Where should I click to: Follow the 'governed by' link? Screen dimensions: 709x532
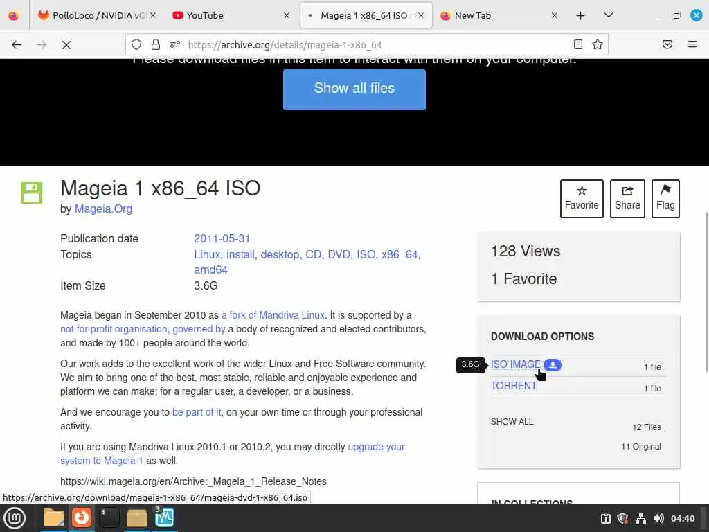click(x=199, y=329)
